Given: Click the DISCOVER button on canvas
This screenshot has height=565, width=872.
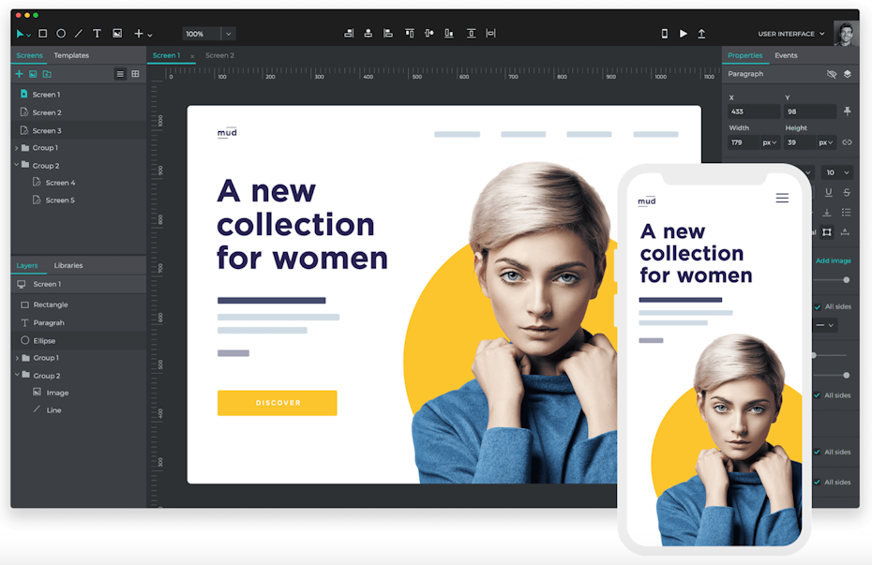Looking at the screenshot, I should (278, 403).
